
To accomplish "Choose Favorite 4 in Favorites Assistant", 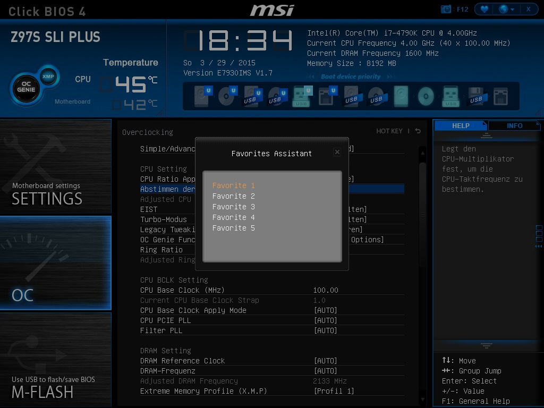I will [x=234, y=217].
